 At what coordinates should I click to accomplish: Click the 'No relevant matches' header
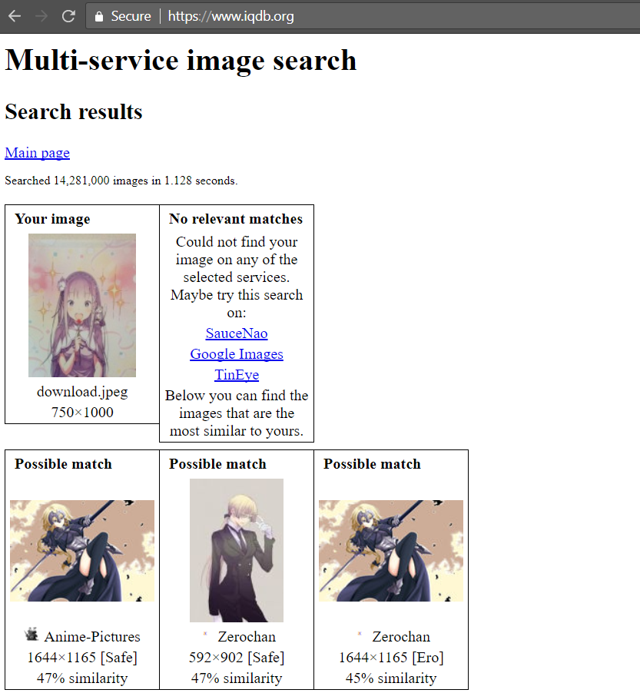[236, 219]
